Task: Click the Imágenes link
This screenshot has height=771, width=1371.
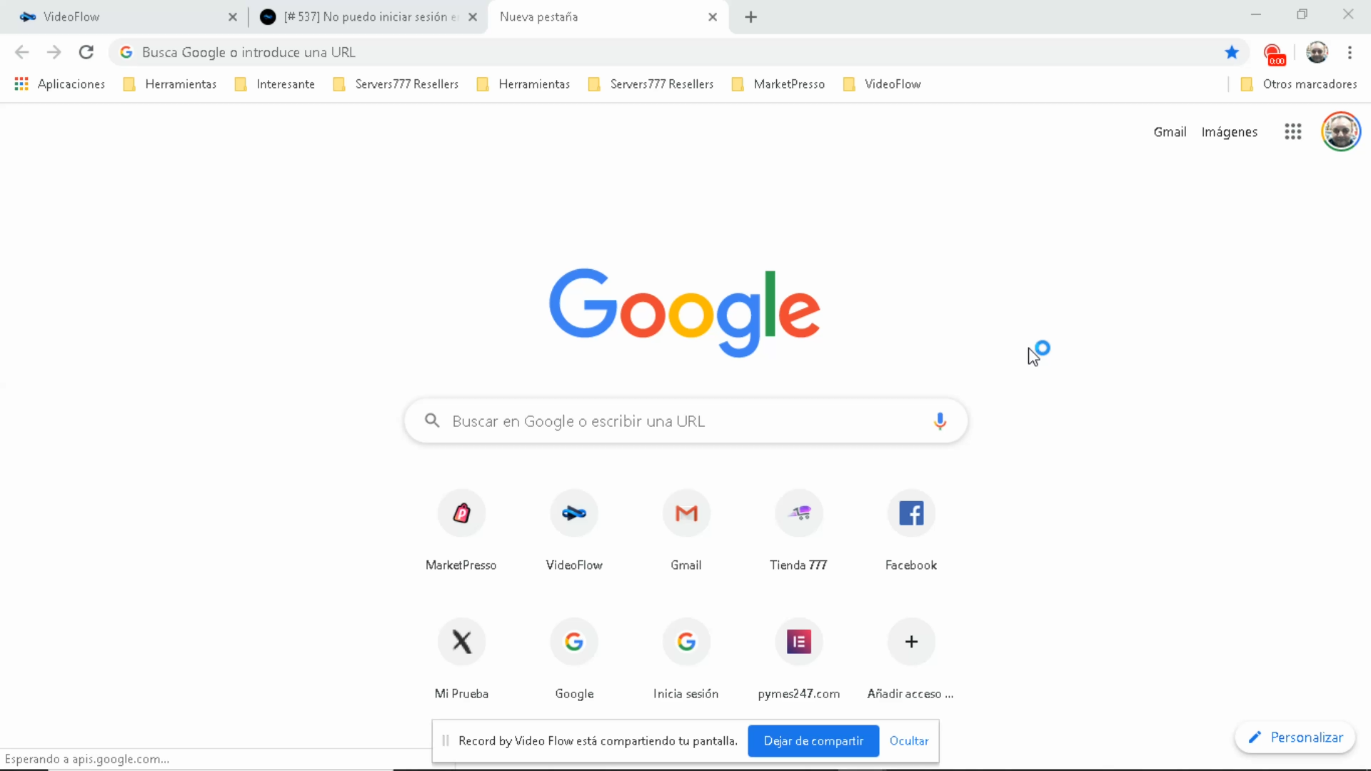Action: 1230,132
